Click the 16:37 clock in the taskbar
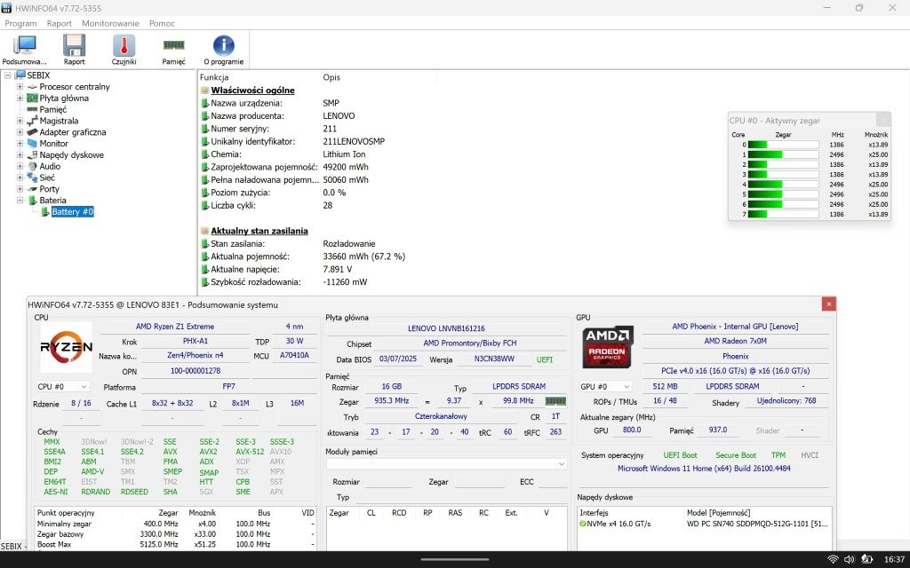 pyautogui.click(x=894, y=559)
